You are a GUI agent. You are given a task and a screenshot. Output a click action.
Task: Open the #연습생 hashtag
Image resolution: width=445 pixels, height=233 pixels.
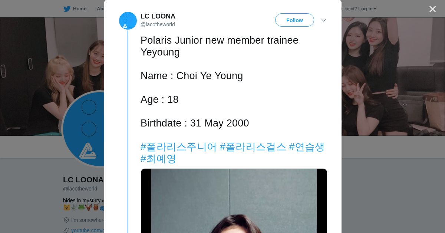(307, 147)
